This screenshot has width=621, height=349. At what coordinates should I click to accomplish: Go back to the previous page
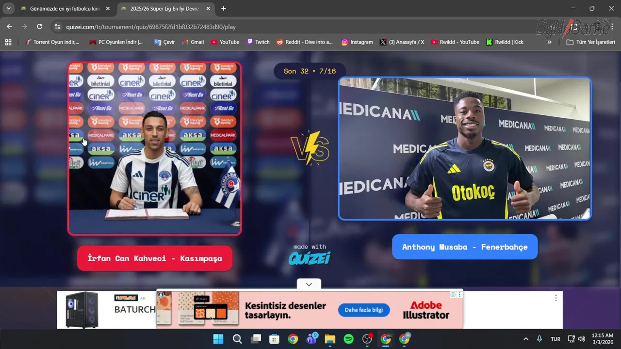click(9, 27)
